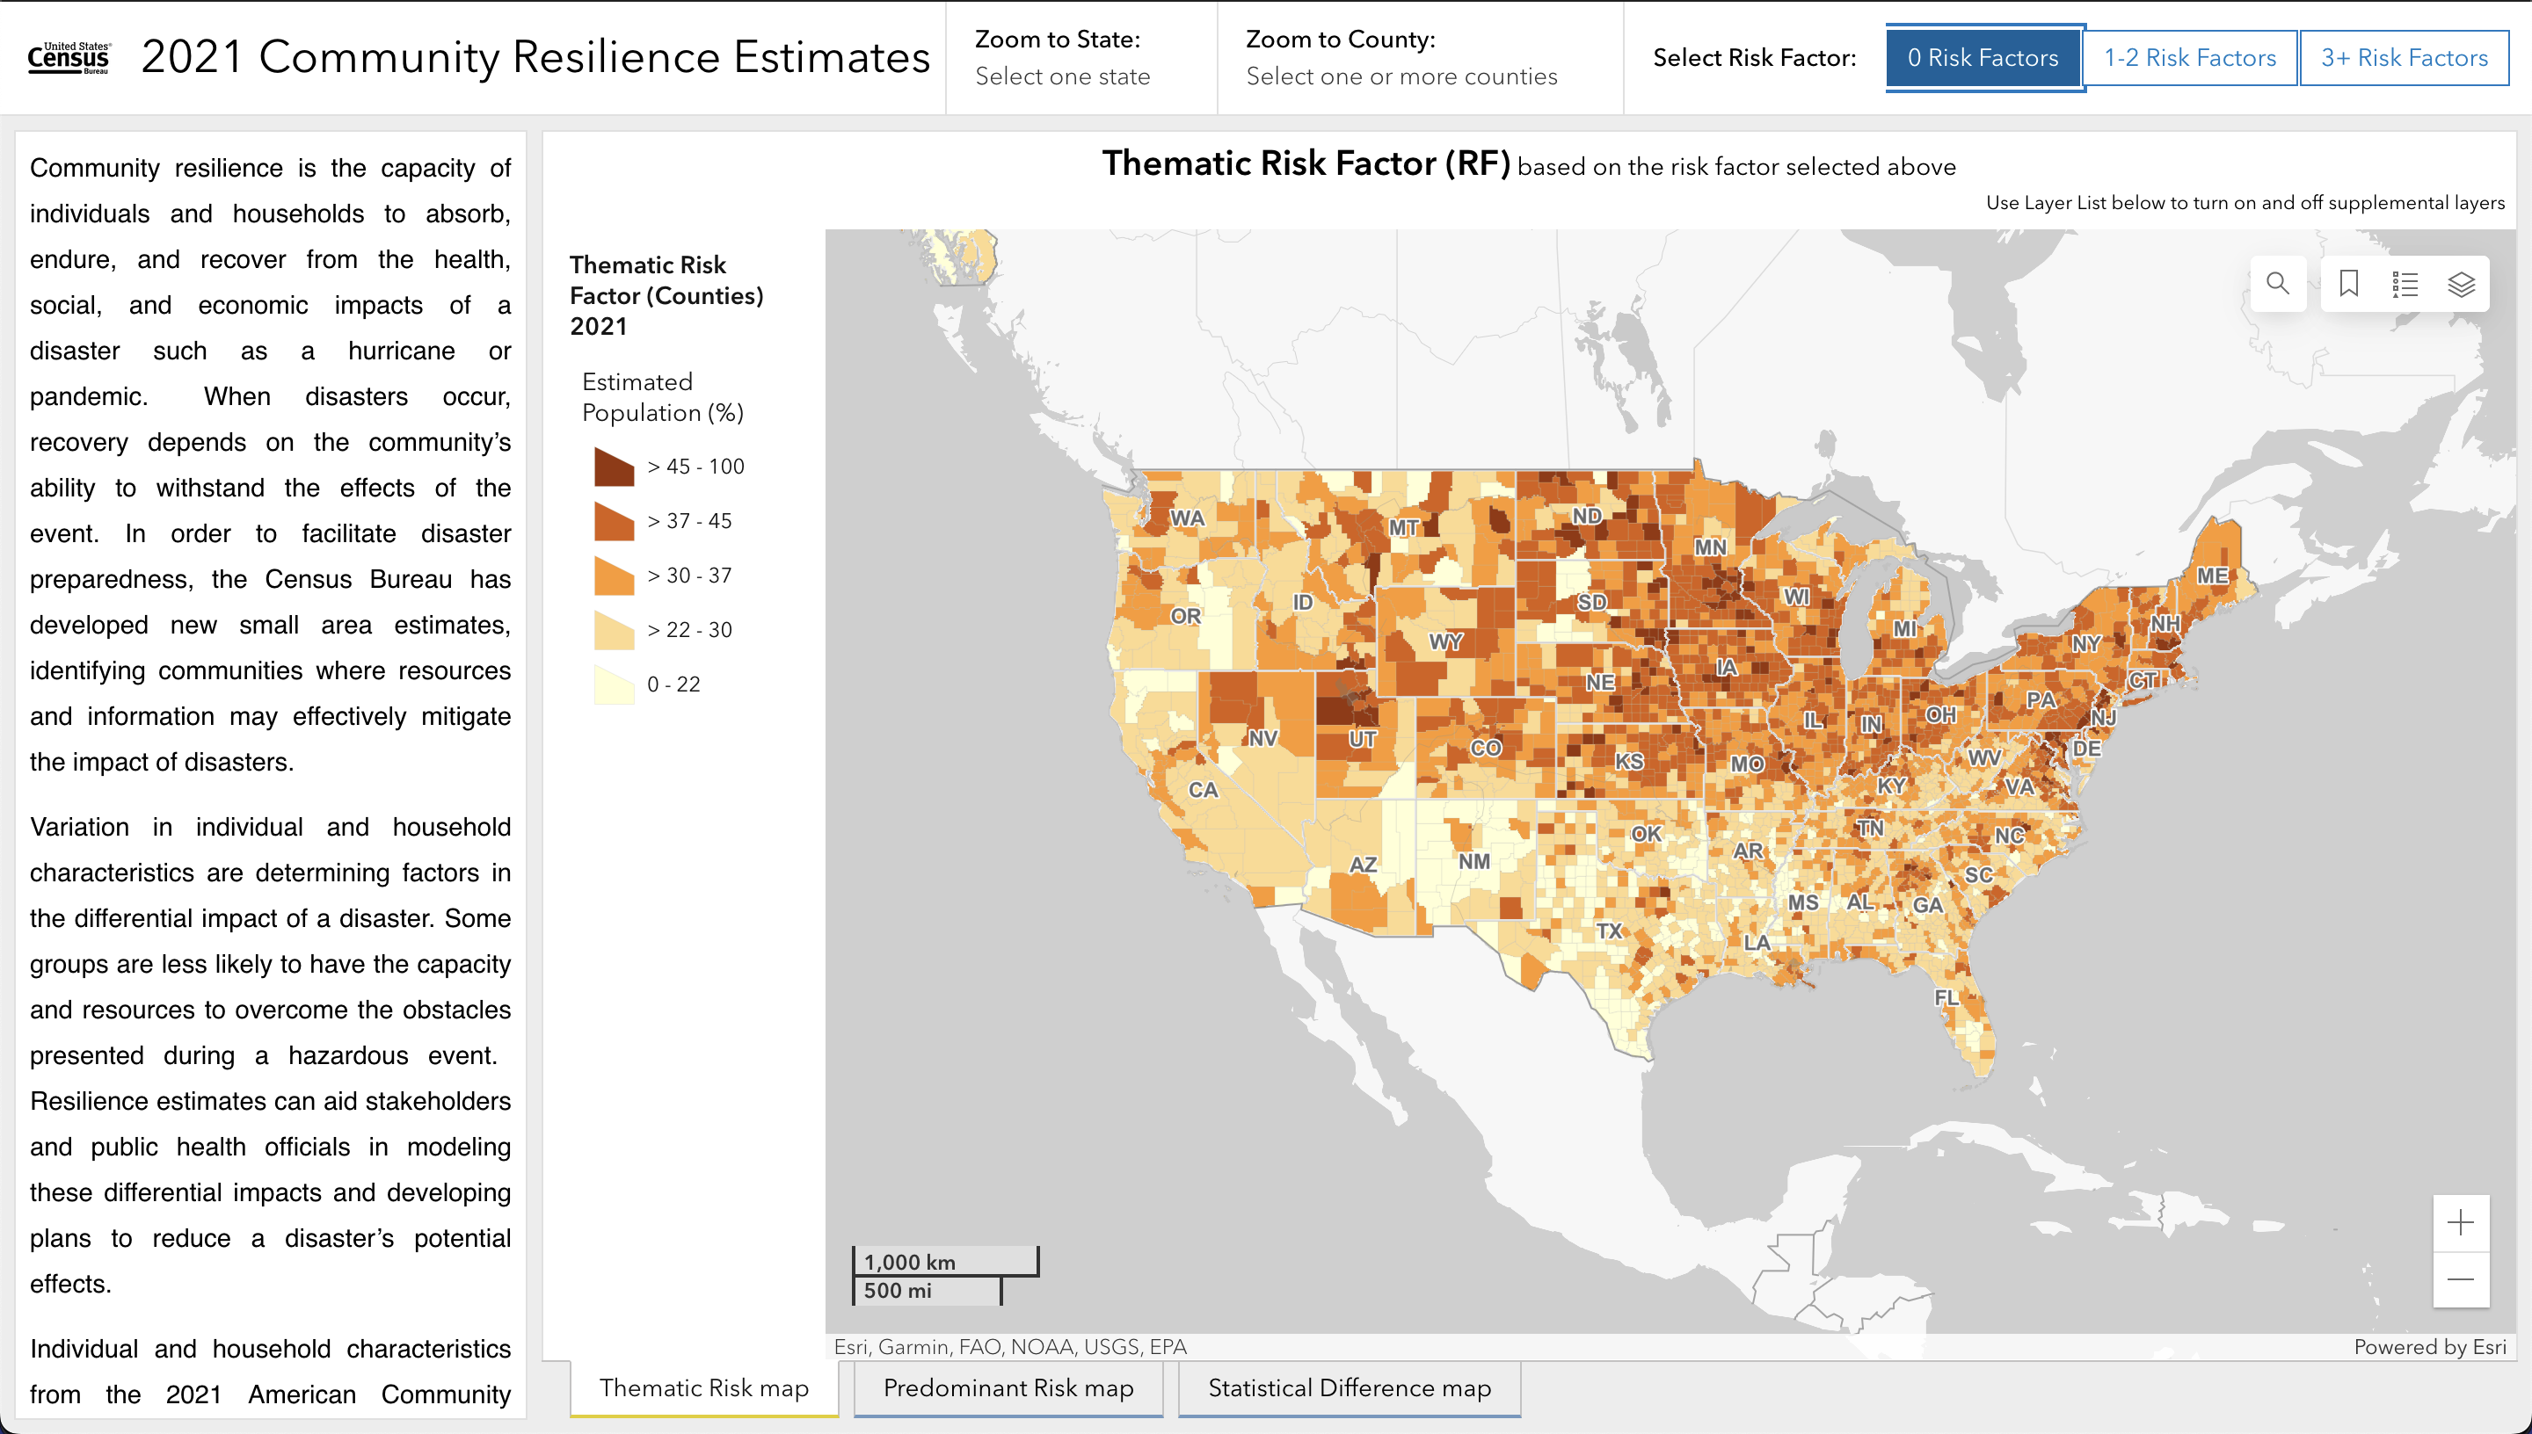Click the CO state label on map
Image resolution: width=2532 pixels, height=1434 pixels.
[1486, 749]
